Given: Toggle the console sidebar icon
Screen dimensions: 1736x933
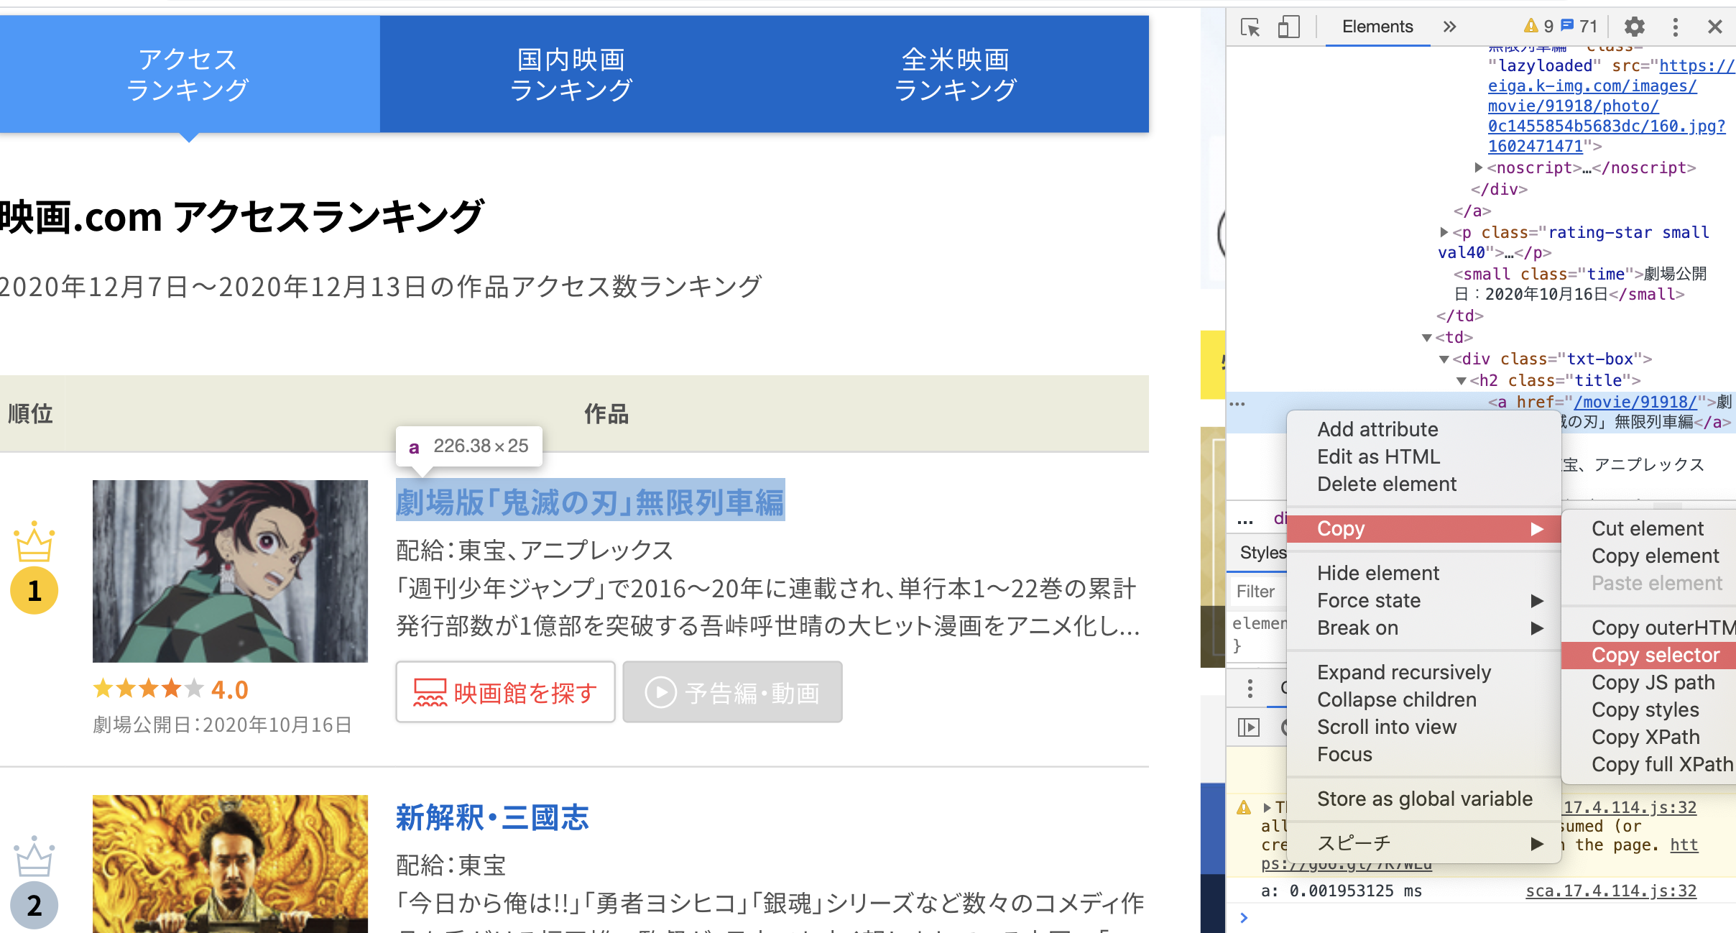Looking at the screenshot, I should (x=1249, y=727).
